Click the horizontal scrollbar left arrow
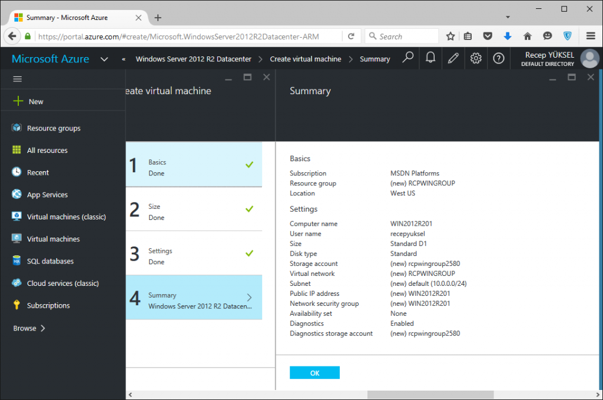Screen dimensions: 603x400 (x=130, y=395)
